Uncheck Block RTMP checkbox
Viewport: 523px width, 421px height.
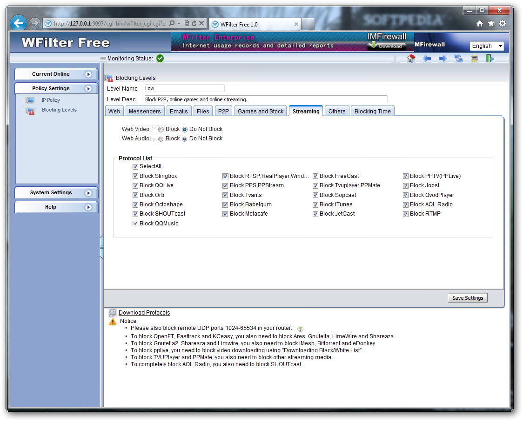point(406,214)
